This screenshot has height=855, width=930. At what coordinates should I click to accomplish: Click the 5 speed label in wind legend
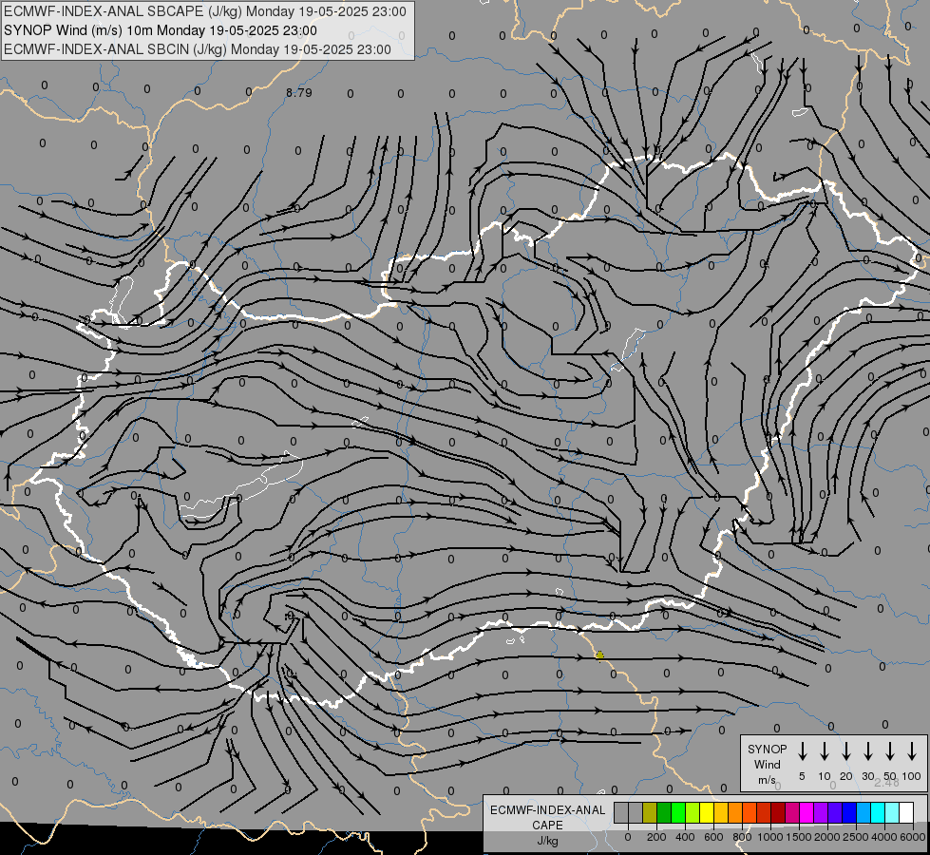tap(802, 776)
